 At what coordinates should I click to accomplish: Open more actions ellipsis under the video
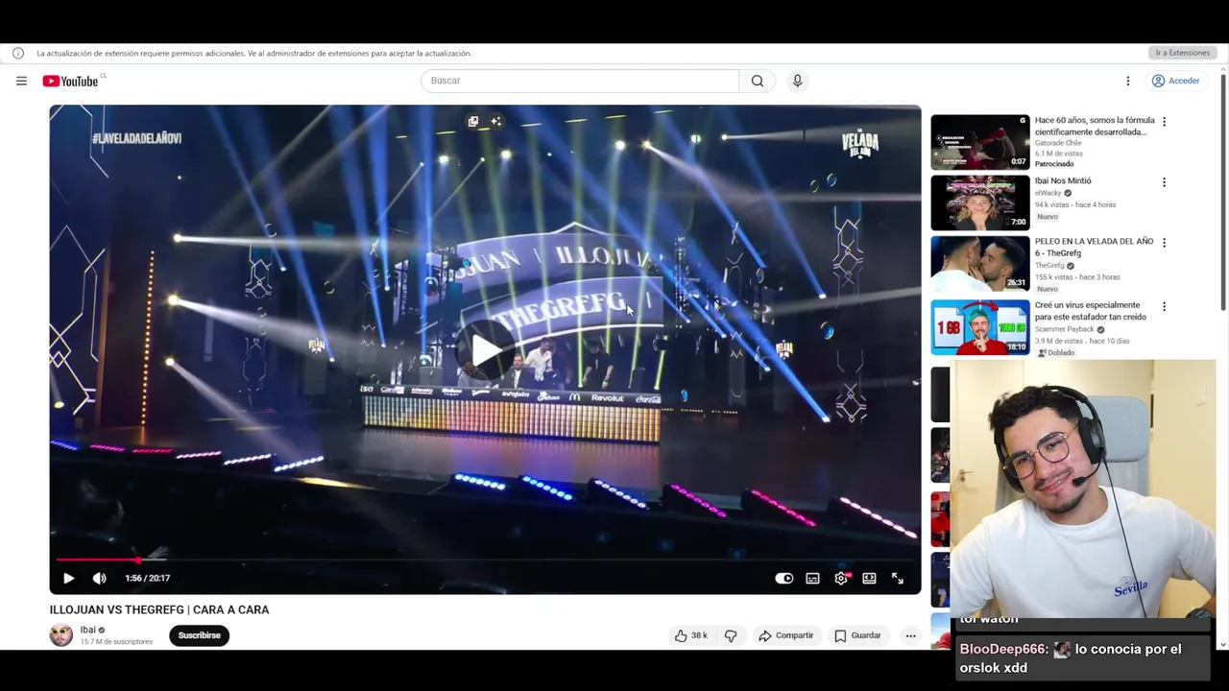(910, 635)
